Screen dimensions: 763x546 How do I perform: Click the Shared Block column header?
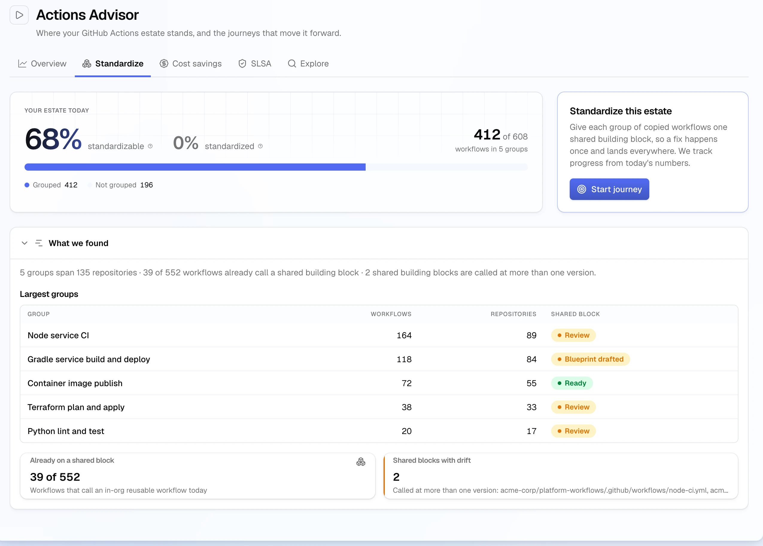575,314
